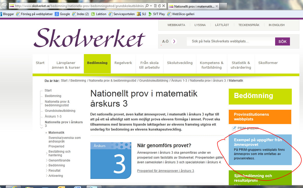Click the Sök på hela Skolverkets webbplats search field

(x=231, y=41)
